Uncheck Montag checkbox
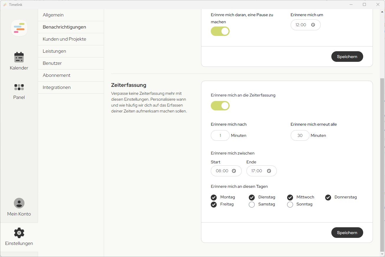Viewport: 385px width, 257px height. 214,197
